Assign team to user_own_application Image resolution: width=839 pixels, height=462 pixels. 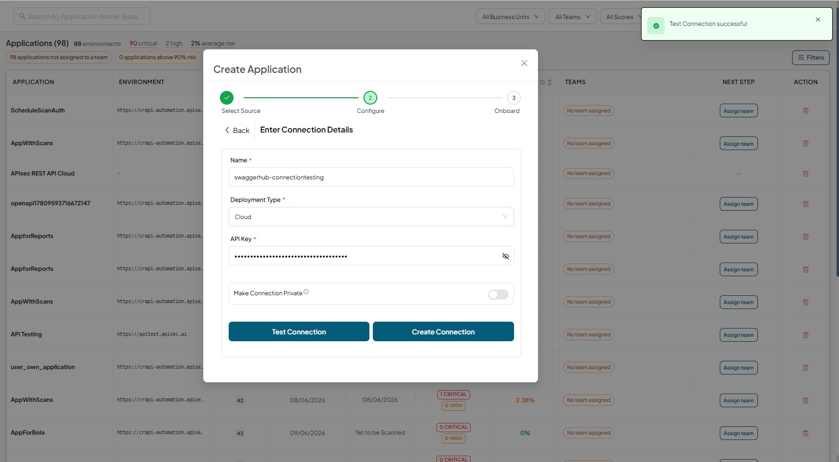(x=739, y=368)
